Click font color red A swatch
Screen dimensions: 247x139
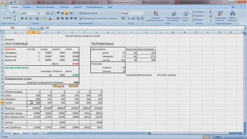point(50,19)
